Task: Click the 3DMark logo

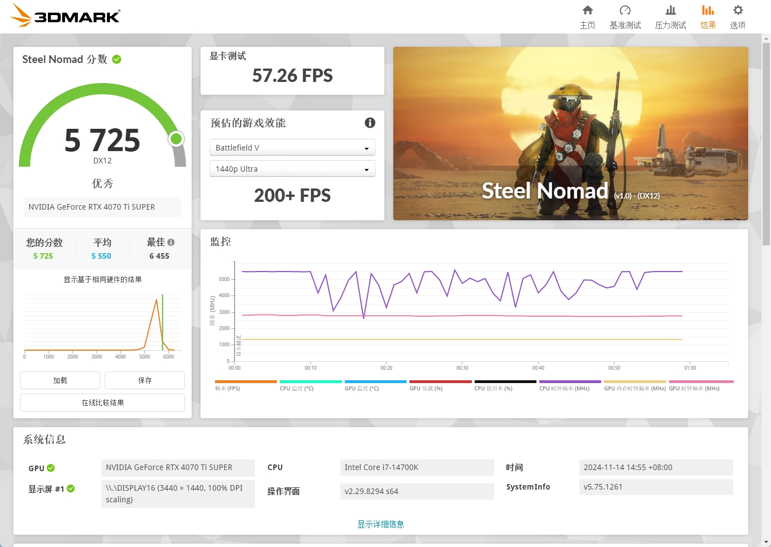Action: click(66, 16)
